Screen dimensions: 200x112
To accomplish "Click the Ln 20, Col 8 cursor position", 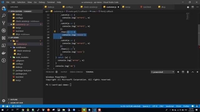I will tap(130, 106).
